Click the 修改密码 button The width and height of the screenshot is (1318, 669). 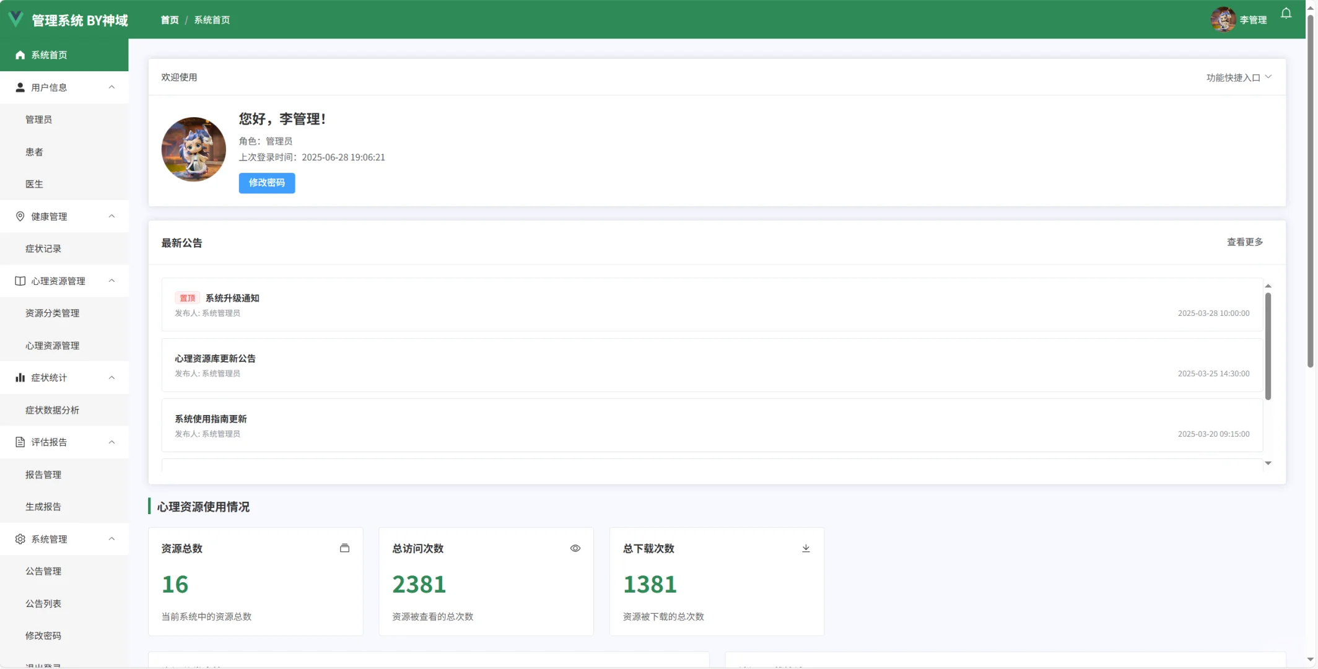coord(266,183)
